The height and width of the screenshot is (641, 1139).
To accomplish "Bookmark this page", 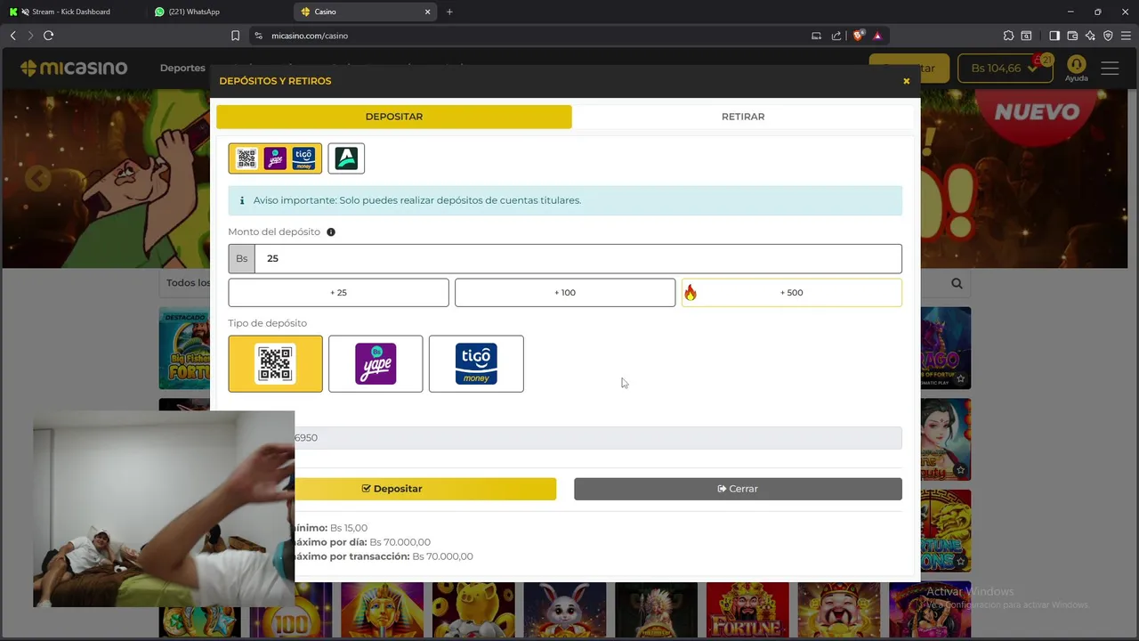I will (235, 36).
